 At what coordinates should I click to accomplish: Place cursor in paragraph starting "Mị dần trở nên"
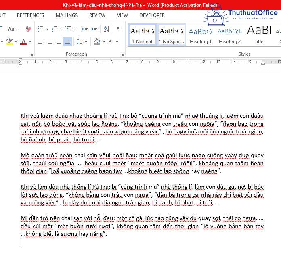click(x=142, y=226)
